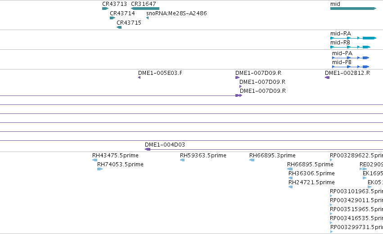
Task: Click the CR43713 gene feature arrow
Action: pyautogui.click(x=105, y=9)
